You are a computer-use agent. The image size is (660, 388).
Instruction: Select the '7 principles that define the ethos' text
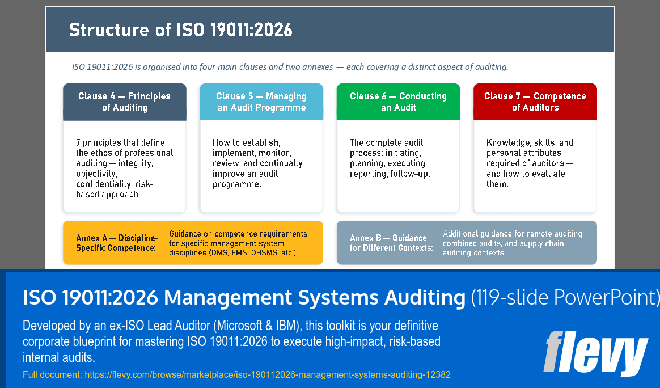125,168
